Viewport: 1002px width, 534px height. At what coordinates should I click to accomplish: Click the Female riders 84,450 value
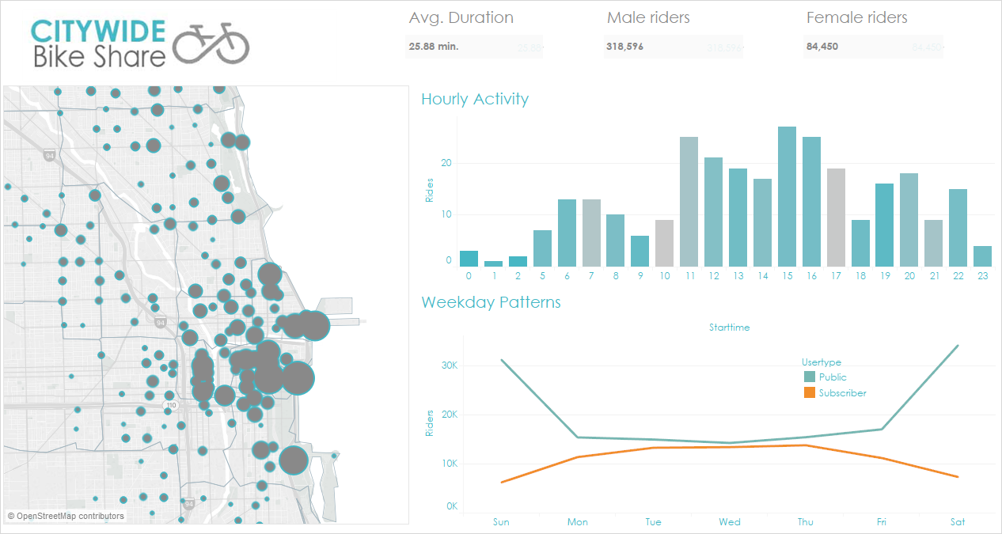pyautogui.click(x=822, y=47)
